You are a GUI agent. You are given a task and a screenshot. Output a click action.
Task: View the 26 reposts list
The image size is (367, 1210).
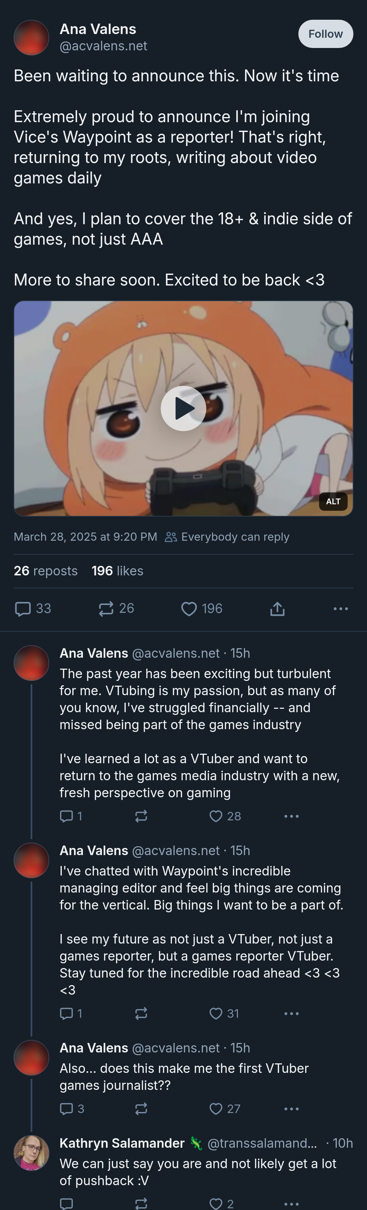pyautogui.click(x=46, y=571)
